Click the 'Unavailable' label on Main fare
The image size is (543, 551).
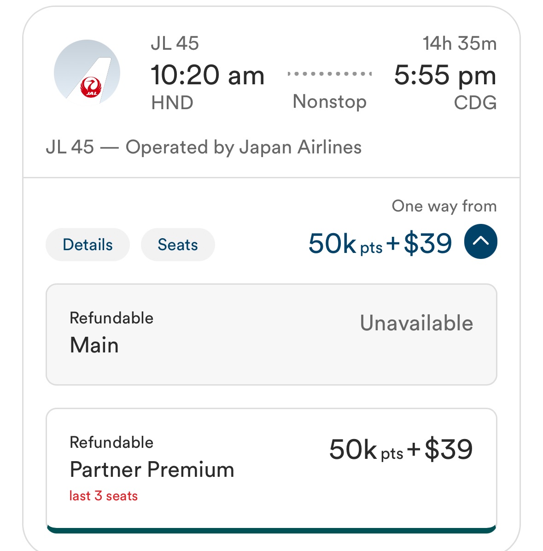pyautogui.click(x=416, y=323)
